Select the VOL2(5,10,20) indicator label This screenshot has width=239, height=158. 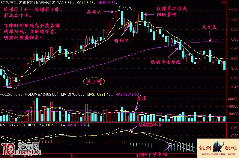(12, 95)
